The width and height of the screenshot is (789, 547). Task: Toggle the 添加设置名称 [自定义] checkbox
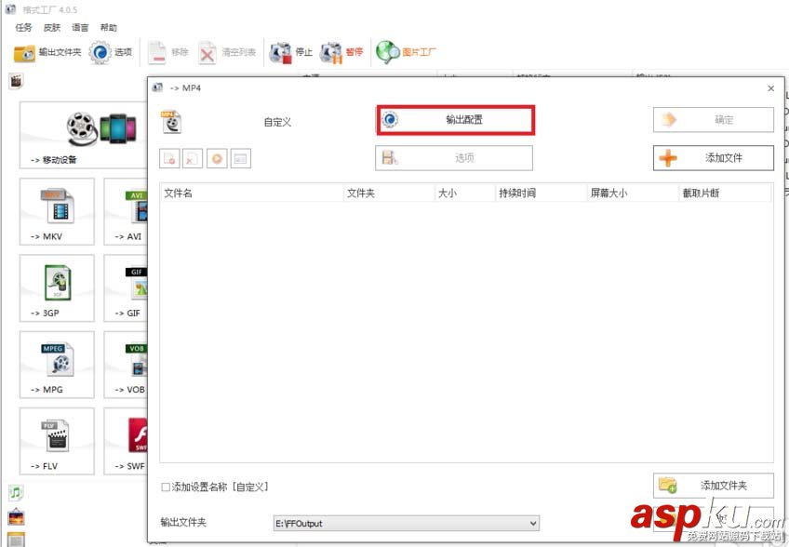point(166,487)
